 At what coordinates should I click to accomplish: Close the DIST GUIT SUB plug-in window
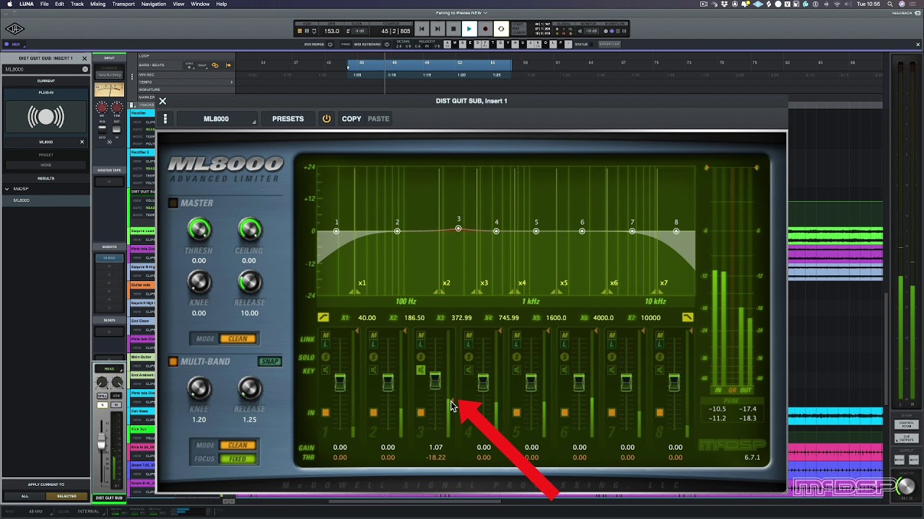point(162,102)
